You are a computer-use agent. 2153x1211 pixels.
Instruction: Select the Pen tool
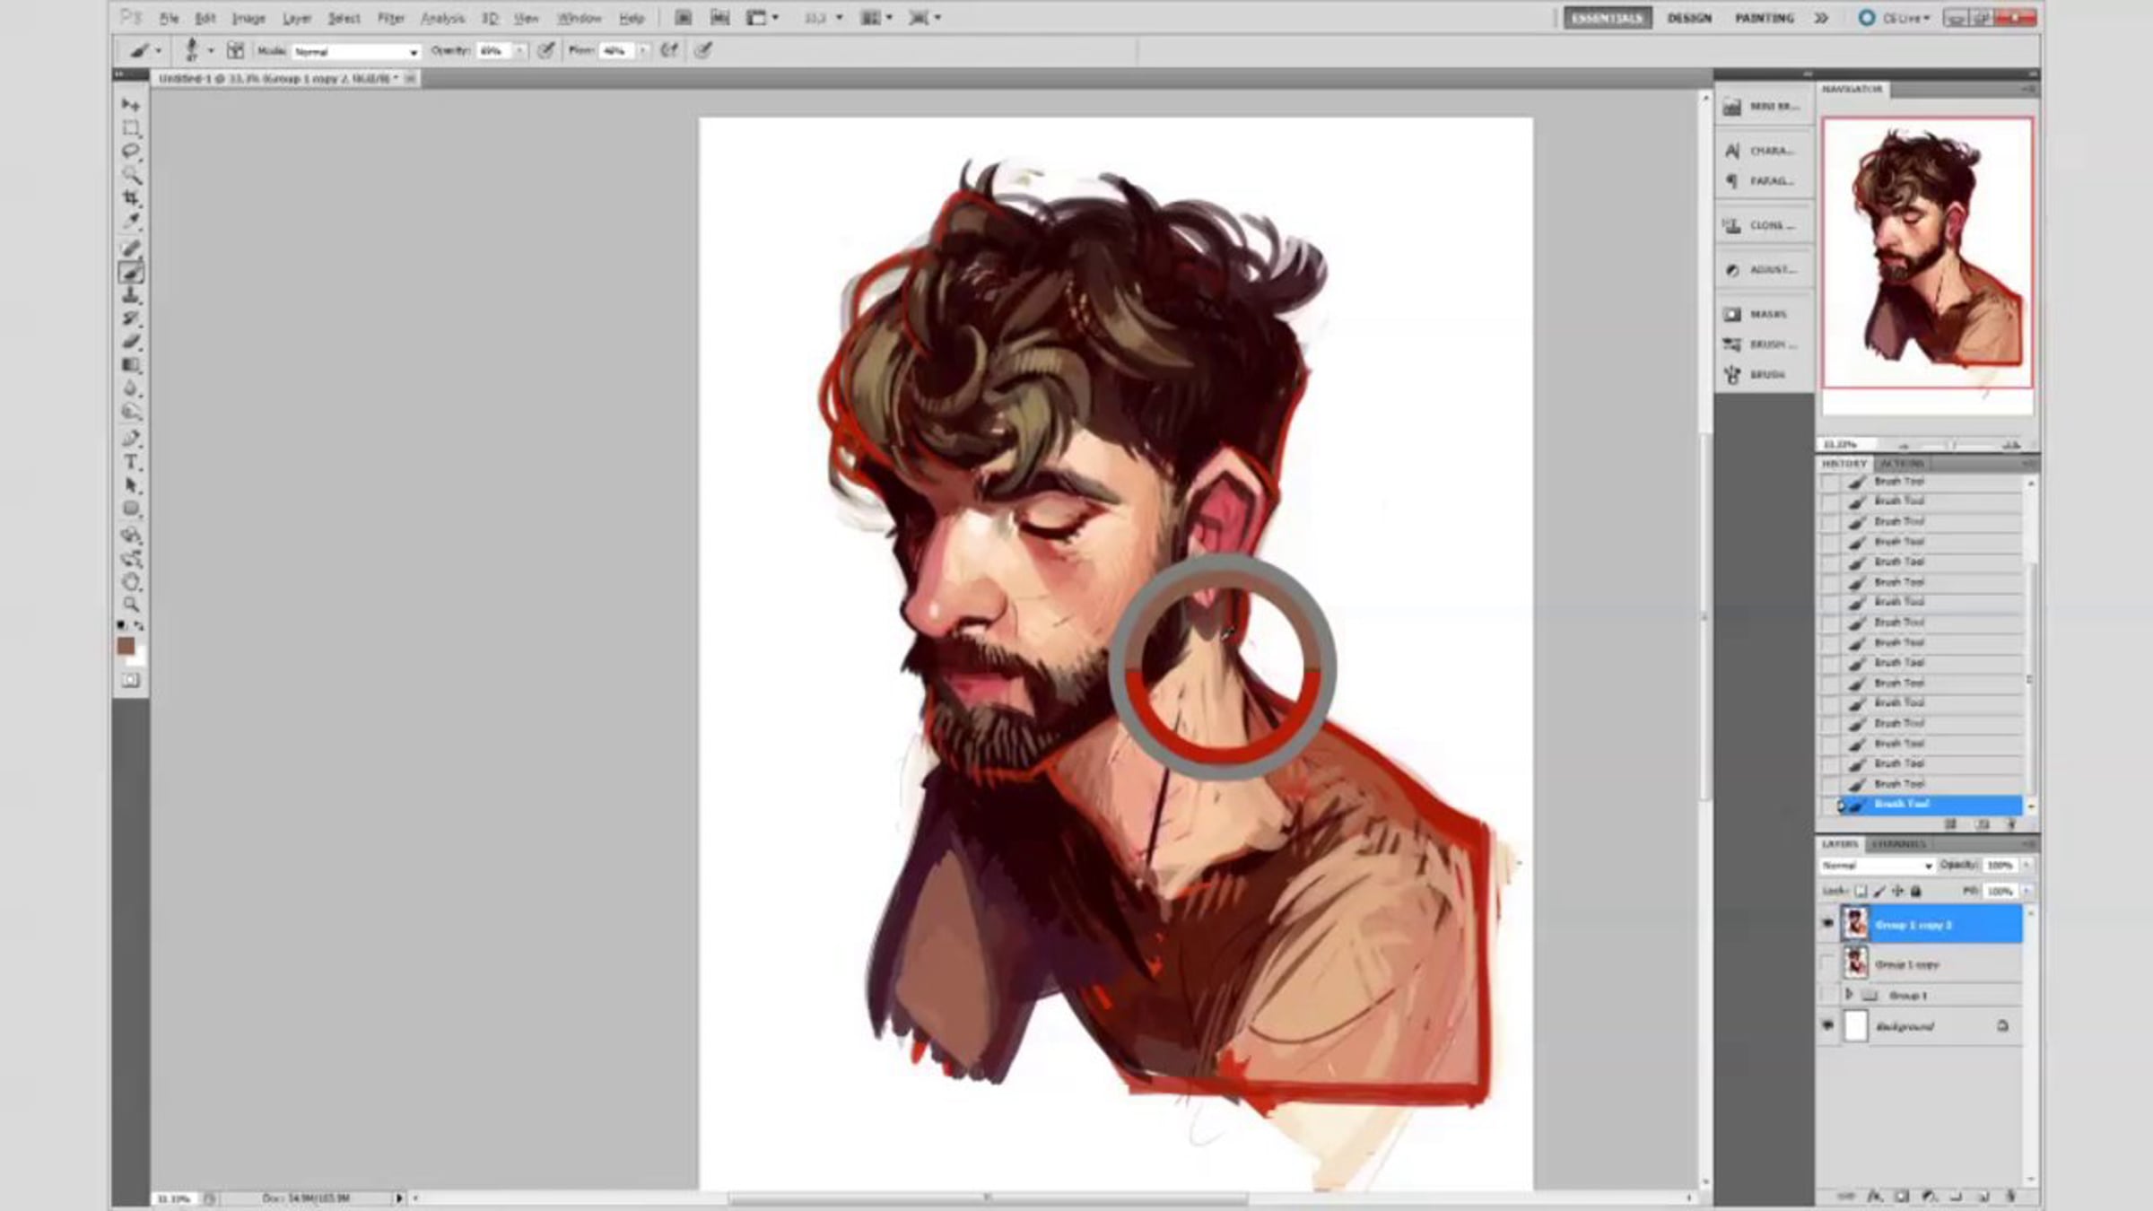point(131,439)
